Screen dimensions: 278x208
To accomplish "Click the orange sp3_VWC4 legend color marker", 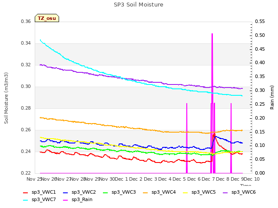I will [x=146, y=192].
